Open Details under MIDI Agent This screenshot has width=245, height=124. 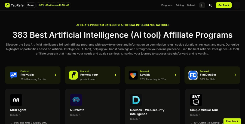pyautogui.click(x=16, y=115)
